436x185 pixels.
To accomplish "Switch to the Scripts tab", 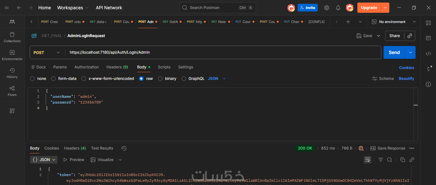I will (164, 67).
